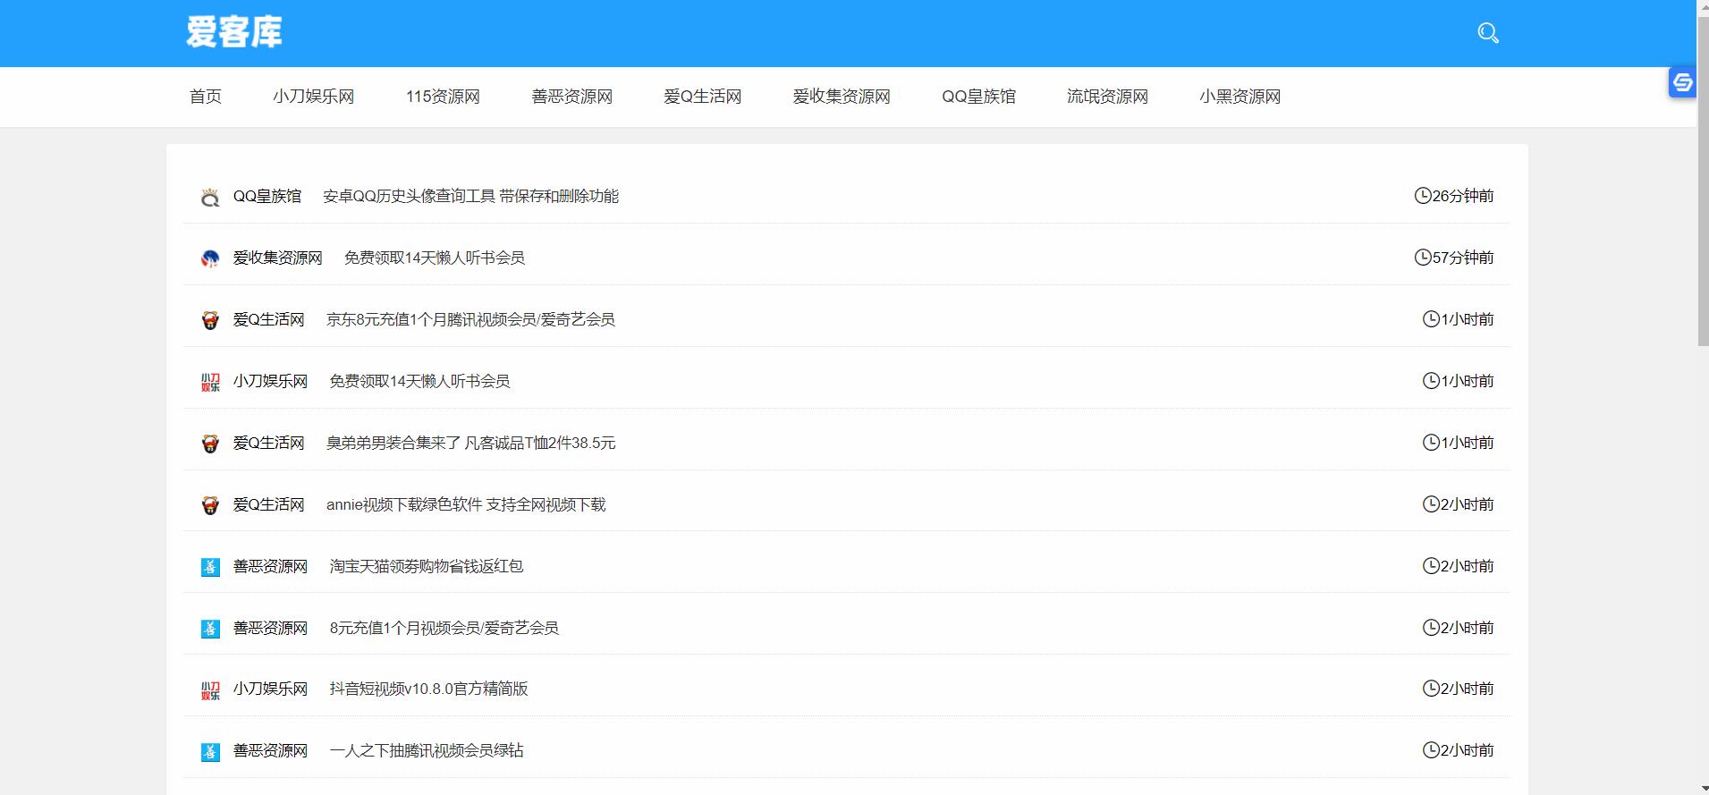Click the 爱Q生活网 icon beside 臭弟弟男装 post
1709x795 pixels.
210,444
